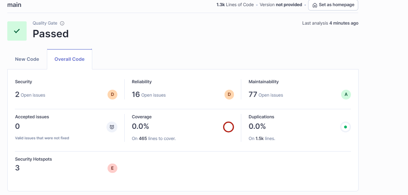
Task: Click the Security D rating badge
Action: (112, 95)
